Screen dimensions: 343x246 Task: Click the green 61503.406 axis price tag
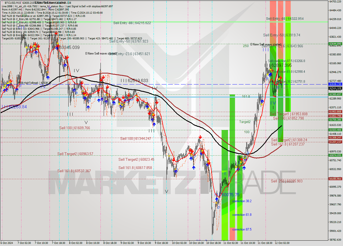tap(335, 130)
